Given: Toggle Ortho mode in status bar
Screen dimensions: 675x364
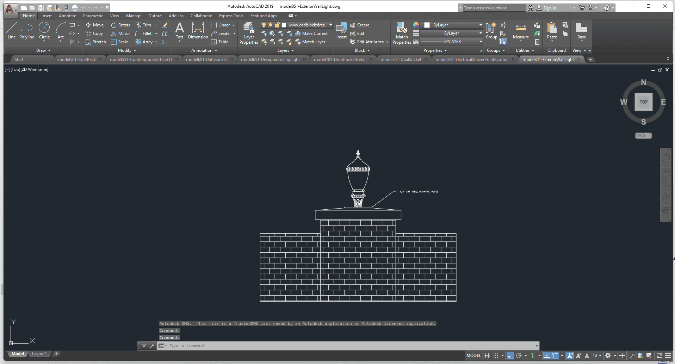Looking at the screenshot, I should tap(510, 356).
